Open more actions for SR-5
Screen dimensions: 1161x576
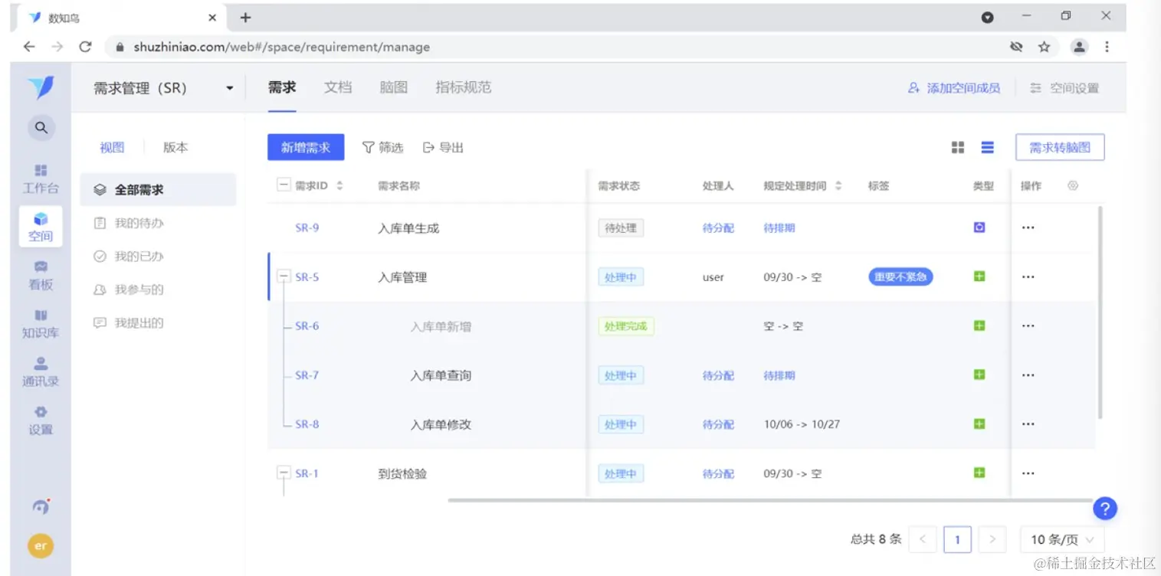point(1028,277)
